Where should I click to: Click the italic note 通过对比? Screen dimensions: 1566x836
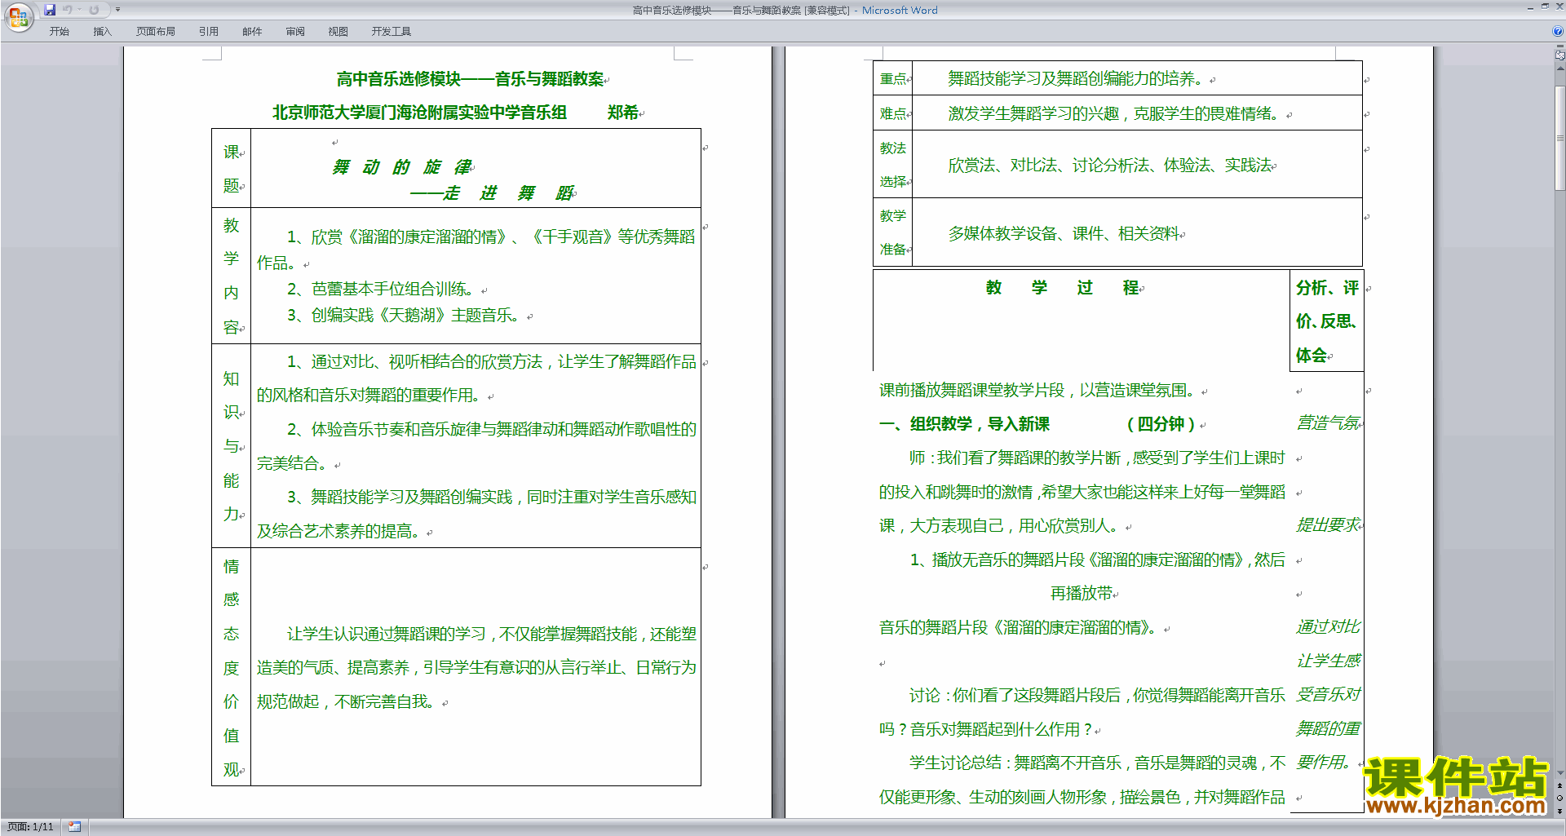click(x=1327, y=627)
